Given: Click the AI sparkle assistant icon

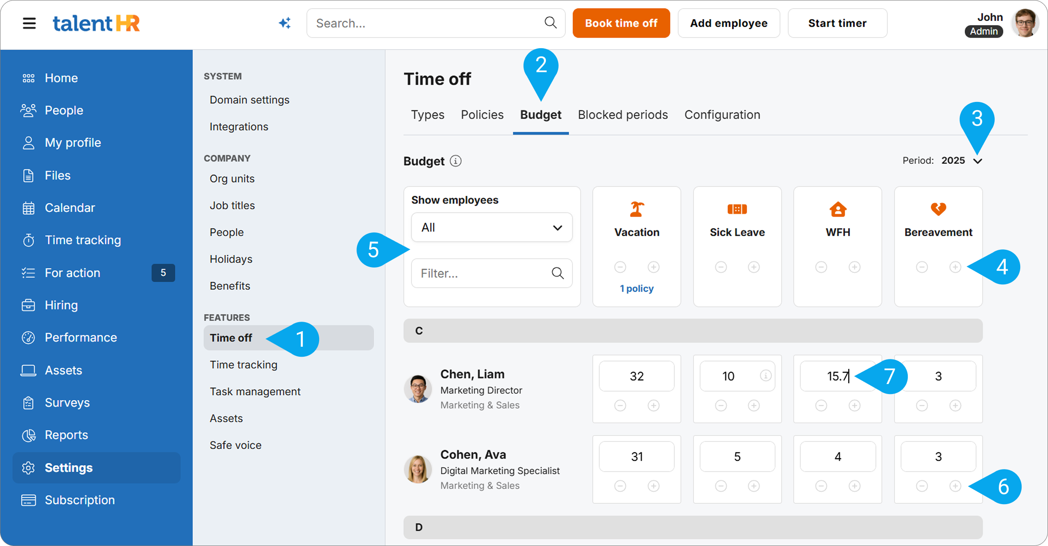Looking at the screenshot, I should click(285, 23).
